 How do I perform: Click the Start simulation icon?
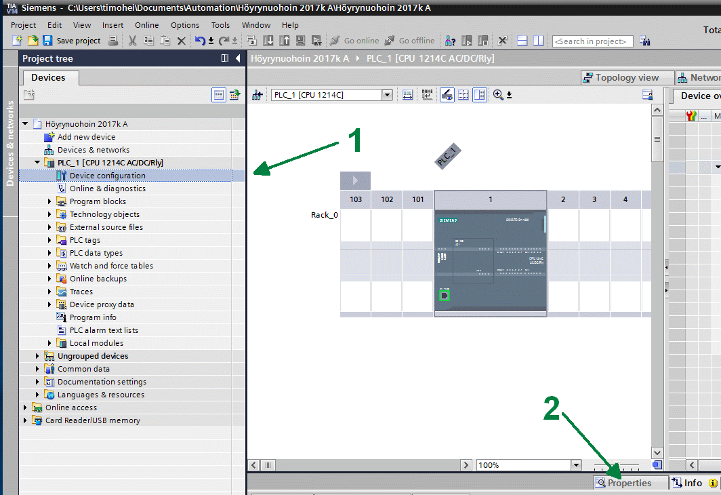[301, 41]
